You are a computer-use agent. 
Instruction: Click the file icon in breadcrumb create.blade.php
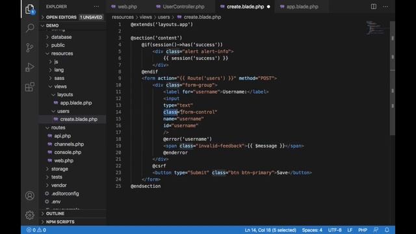[x=179, y=17]
